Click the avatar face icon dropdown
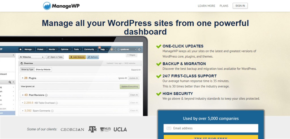 tap(112, 49)
